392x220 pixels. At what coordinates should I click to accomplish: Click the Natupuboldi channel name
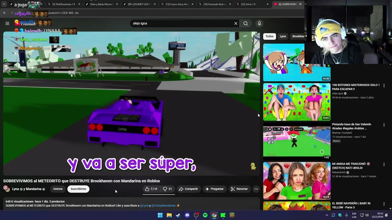point(339,172)
